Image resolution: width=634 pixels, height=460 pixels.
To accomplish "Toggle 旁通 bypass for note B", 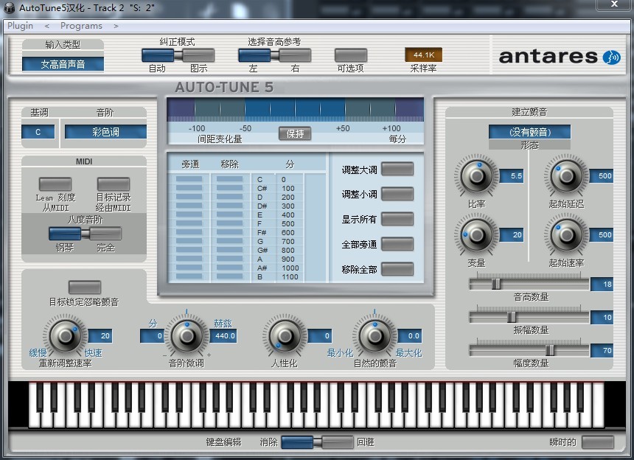I will pyautogui.click(x=189, y=277).
